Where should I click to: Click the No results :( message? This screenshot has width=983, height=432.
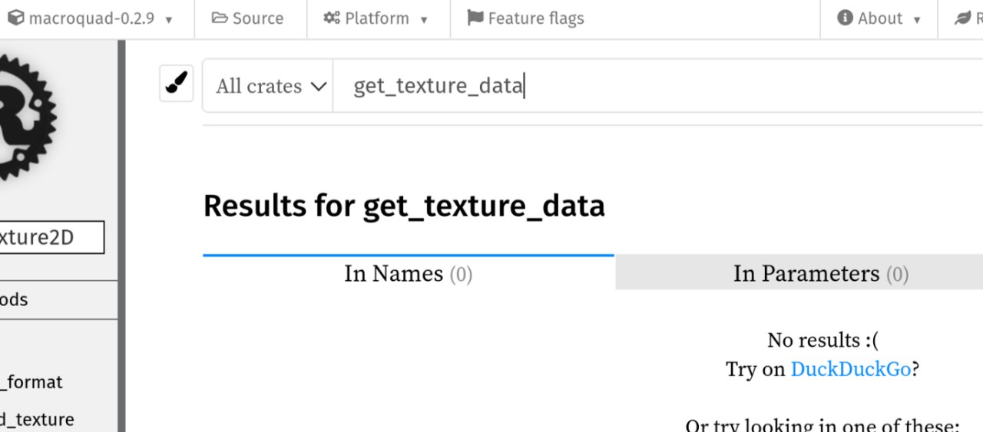click(x=822, y=340)
